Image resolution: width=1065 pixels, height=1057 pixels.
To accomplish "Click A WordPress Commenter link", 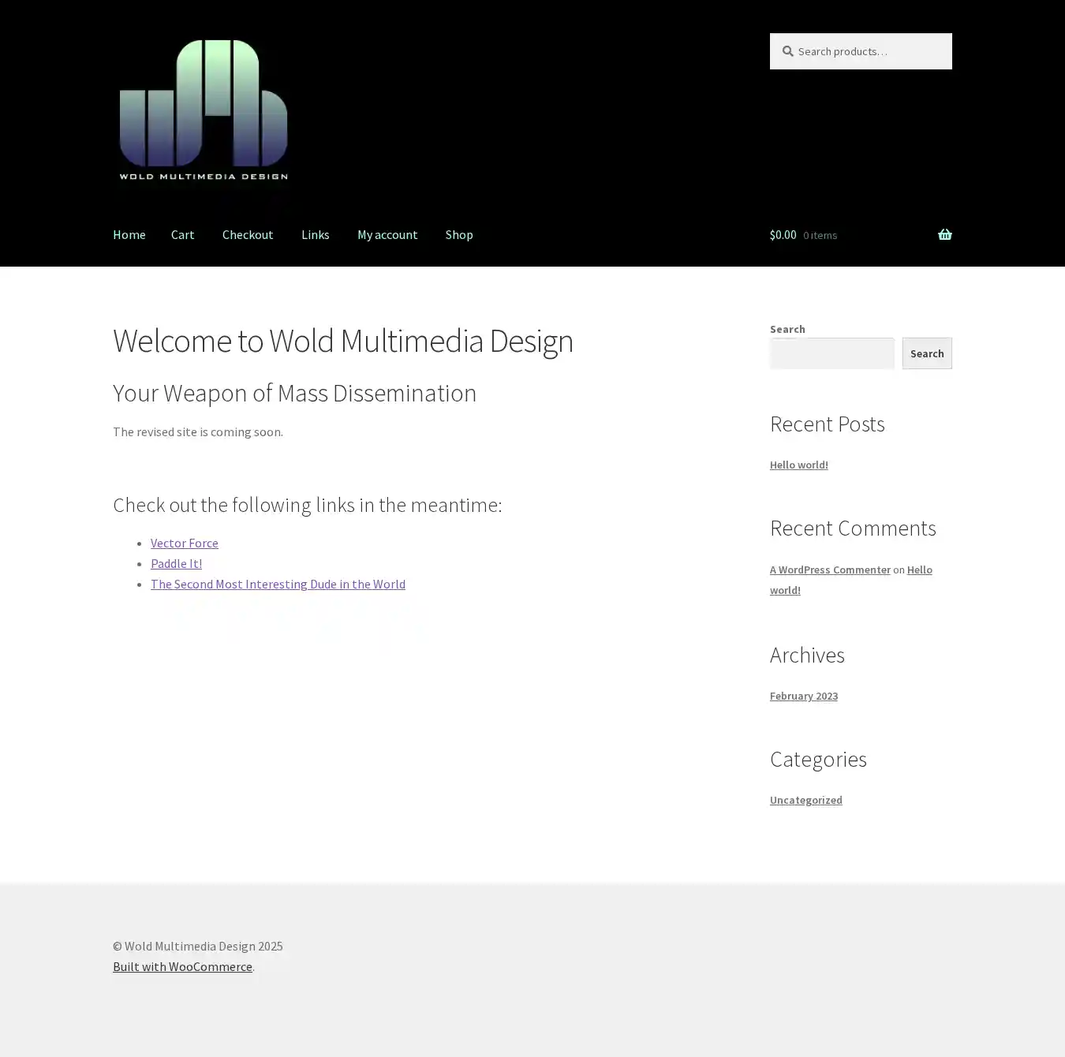I will click(x=830, y=570).
